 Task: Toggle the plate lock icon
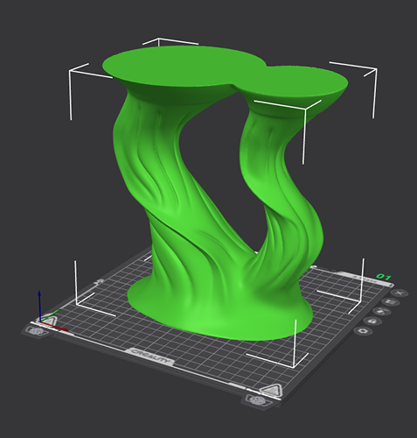pyautogui.click(x=372, y=321)
